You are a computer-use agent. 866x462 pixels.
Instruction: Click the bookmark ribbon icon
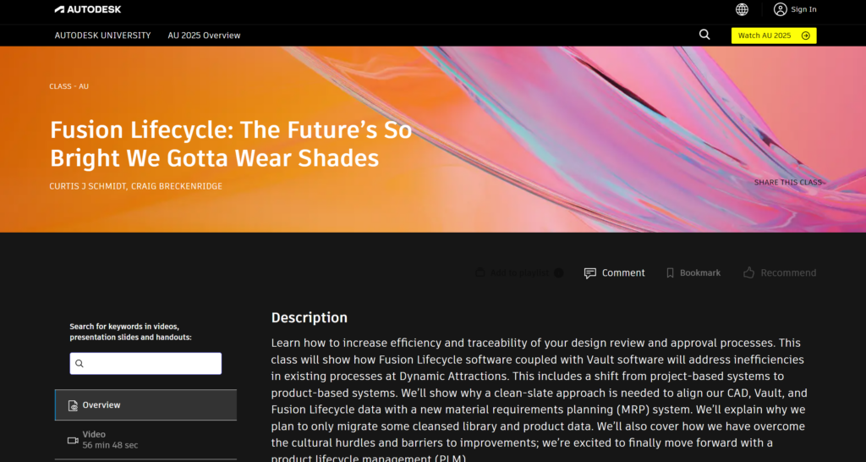click(x=670, y=272)
